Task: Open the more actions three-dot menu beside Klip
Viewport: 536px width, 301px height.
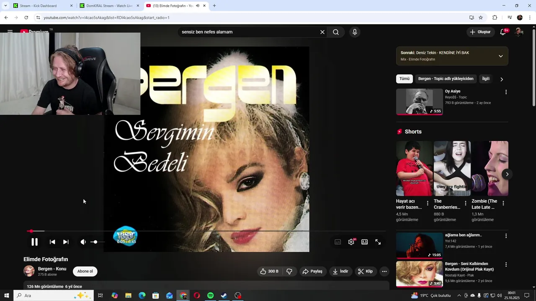Action: click(x=384, y=271)
